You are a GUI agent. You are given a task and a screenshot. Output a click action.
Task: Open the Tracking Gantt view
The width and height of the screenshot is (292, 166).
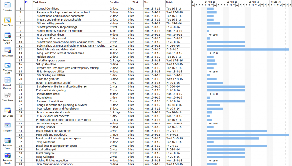pyautogui.click(x=7, y=68)
